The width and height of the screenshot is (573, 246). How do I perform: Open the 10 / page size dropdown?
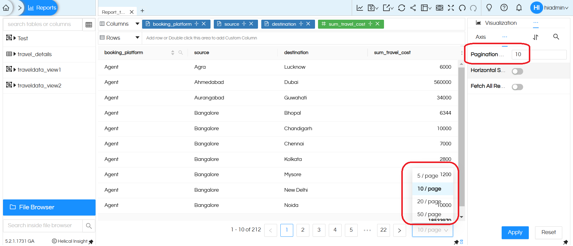433,230
